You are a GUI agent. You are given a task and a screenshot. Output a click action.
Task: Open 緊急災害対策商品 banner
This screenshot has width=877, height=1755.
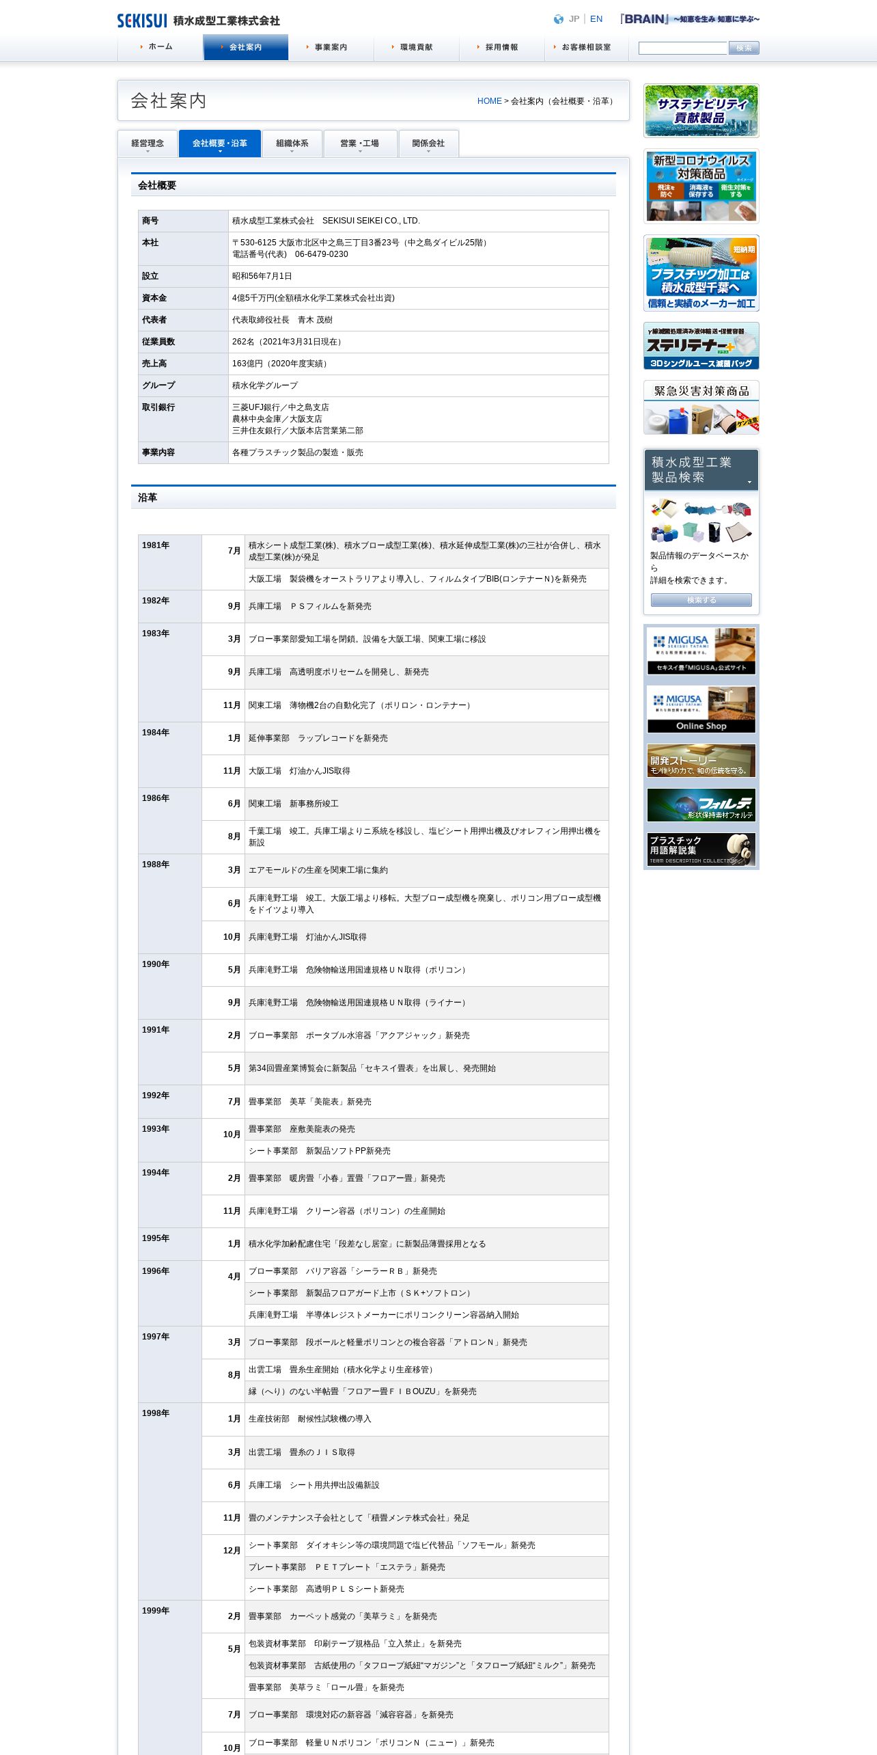pyautogui.click(x=701, y=407)
